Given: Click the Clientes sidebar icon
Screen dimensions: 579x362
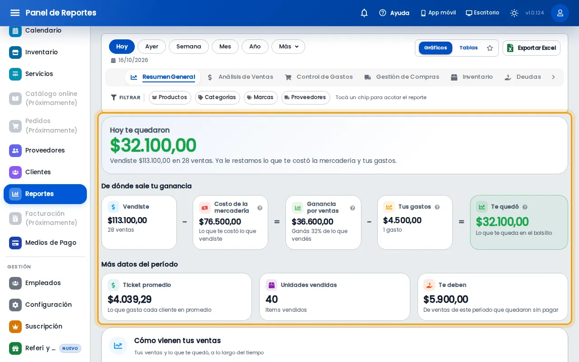Looking at the screenshot, I should click(x=15, y=172).
